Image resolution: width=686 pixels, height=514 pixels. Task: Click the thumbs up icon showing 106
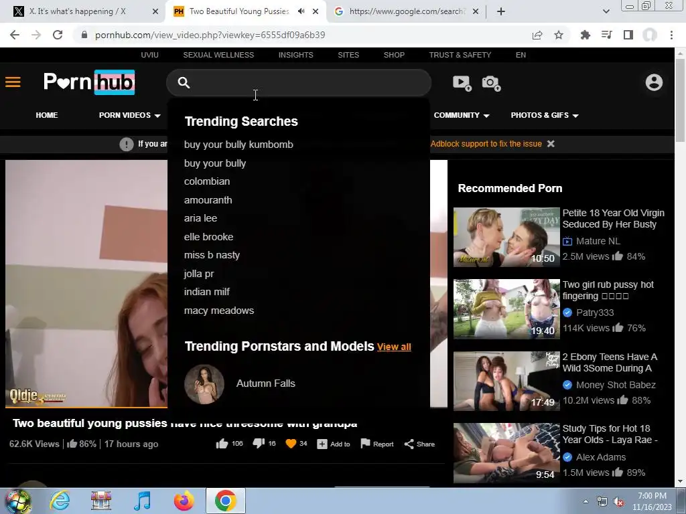[222, 444]
